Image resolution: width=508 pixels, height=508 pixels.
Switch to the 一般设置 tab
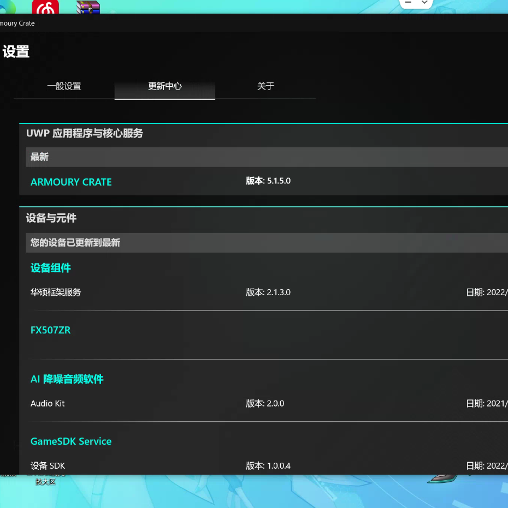click(64, 86)
